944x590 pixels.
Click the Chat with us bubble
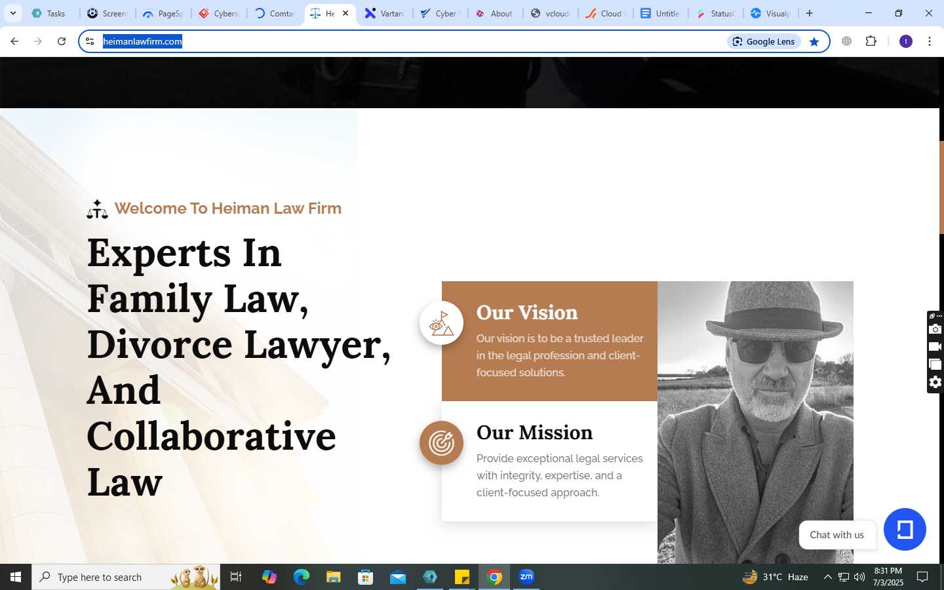click(x=837, y=535)
